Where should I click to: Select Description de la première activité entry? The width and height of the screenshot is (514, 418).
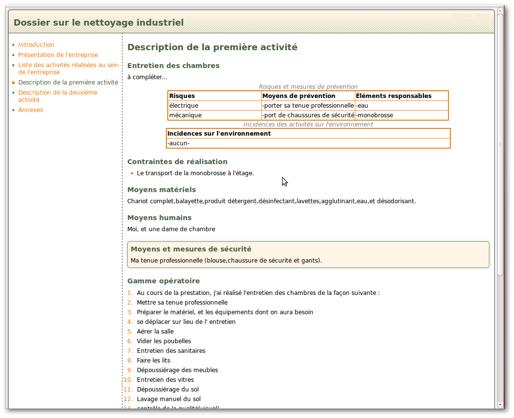[x=68, y=83]
